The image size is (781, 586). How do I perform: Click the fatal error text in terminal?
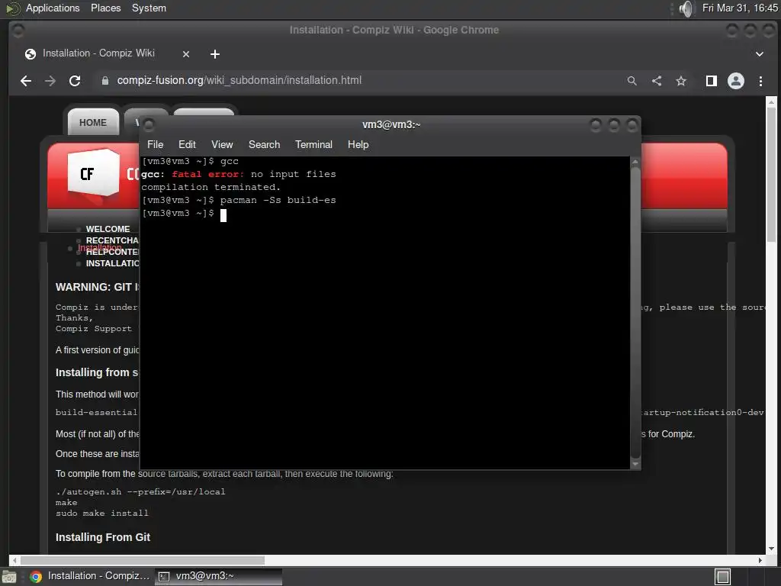(207, 175)
